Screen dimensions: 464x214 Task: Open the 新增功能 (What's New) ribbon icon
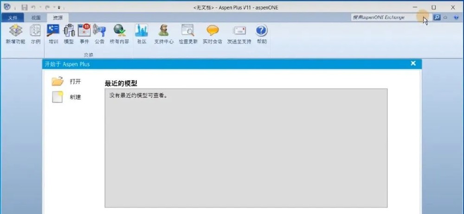pos(15,31)
